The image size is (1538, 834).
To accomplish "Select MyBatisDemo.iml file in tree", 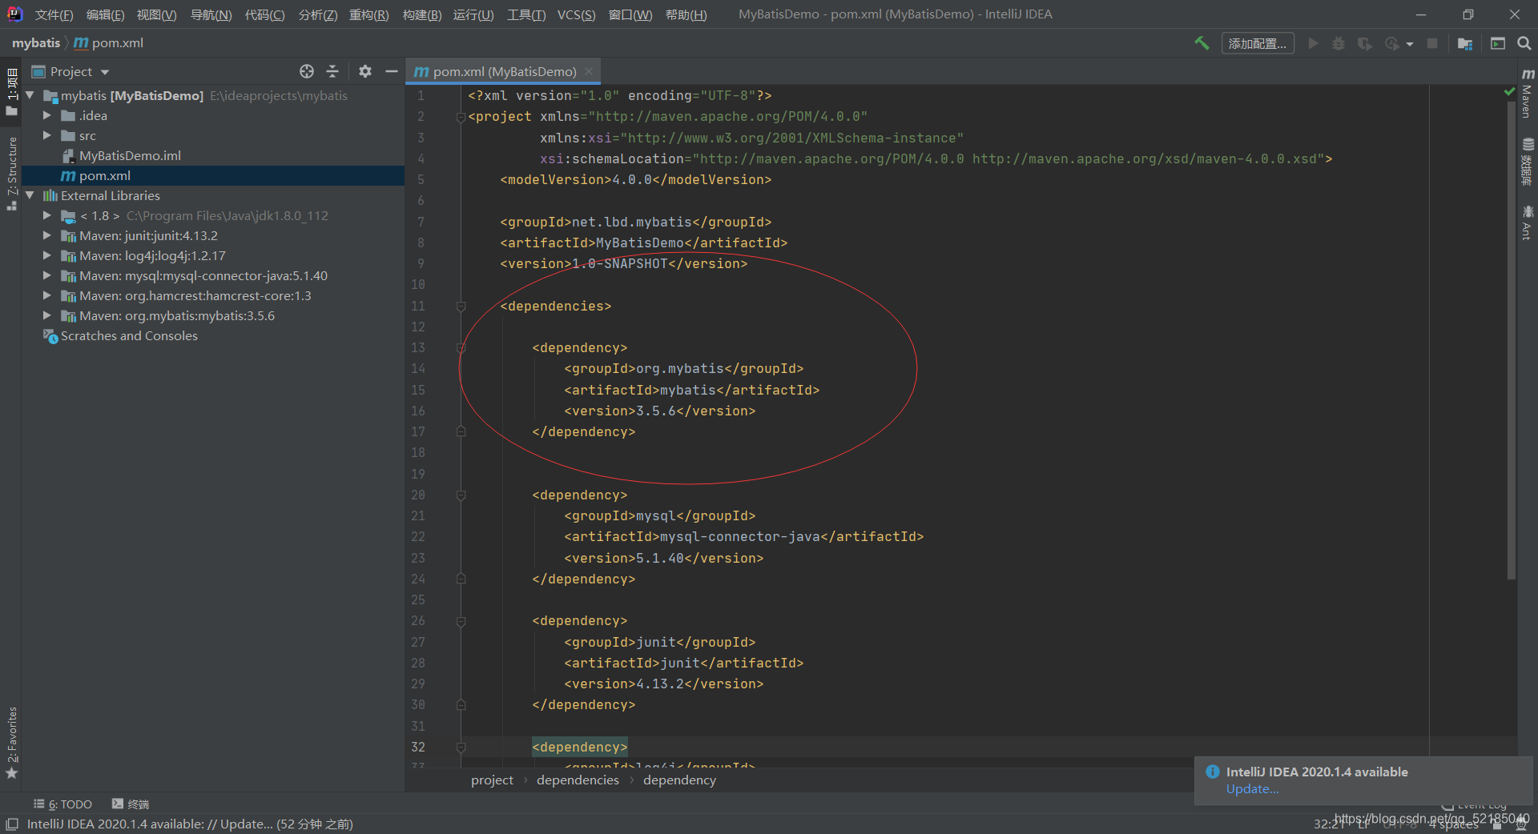I will click(x=130, y=155).
